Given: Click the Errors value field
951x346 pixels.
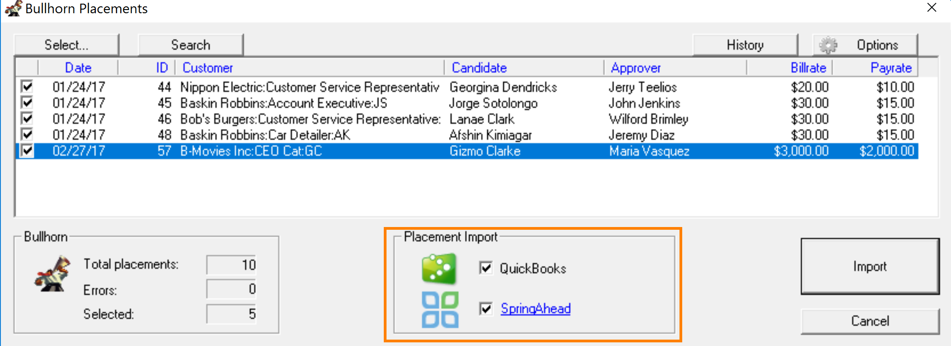Looking at the screenshot, I should (231, 289).
